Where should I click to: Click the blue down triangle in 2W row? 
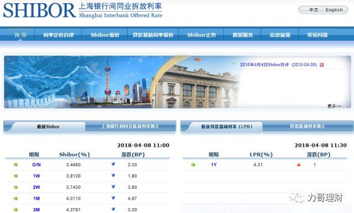tap(113, 187)
